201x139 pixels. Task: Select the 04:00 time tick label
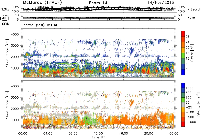[x=48, y=134]
